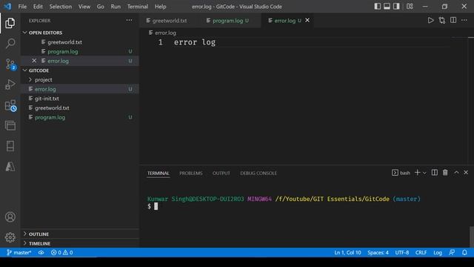Open the Accounts menu icon

tap(10, 217)
